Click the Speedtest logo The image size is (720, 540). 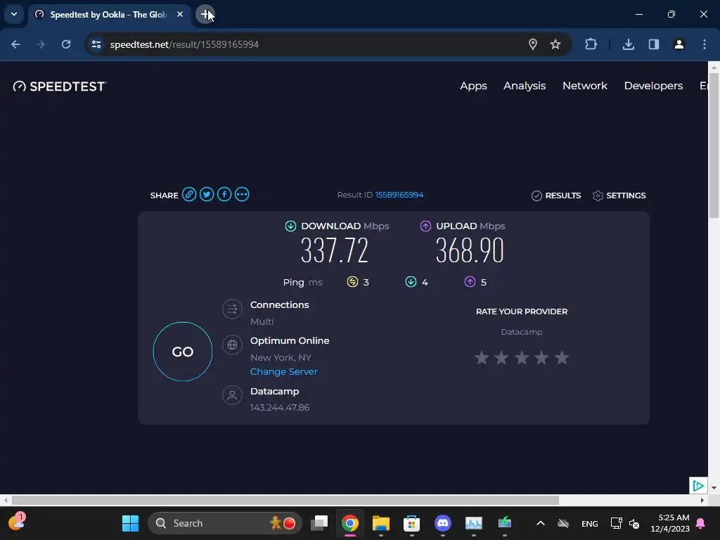tap(60, 86)
